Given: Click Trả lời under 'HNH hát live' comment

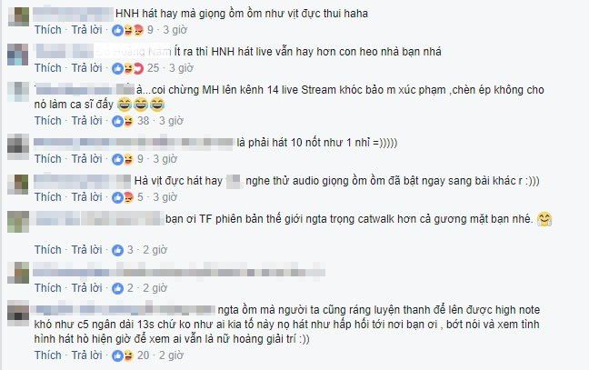Looking at the screenshot, I should pos(86,68).
